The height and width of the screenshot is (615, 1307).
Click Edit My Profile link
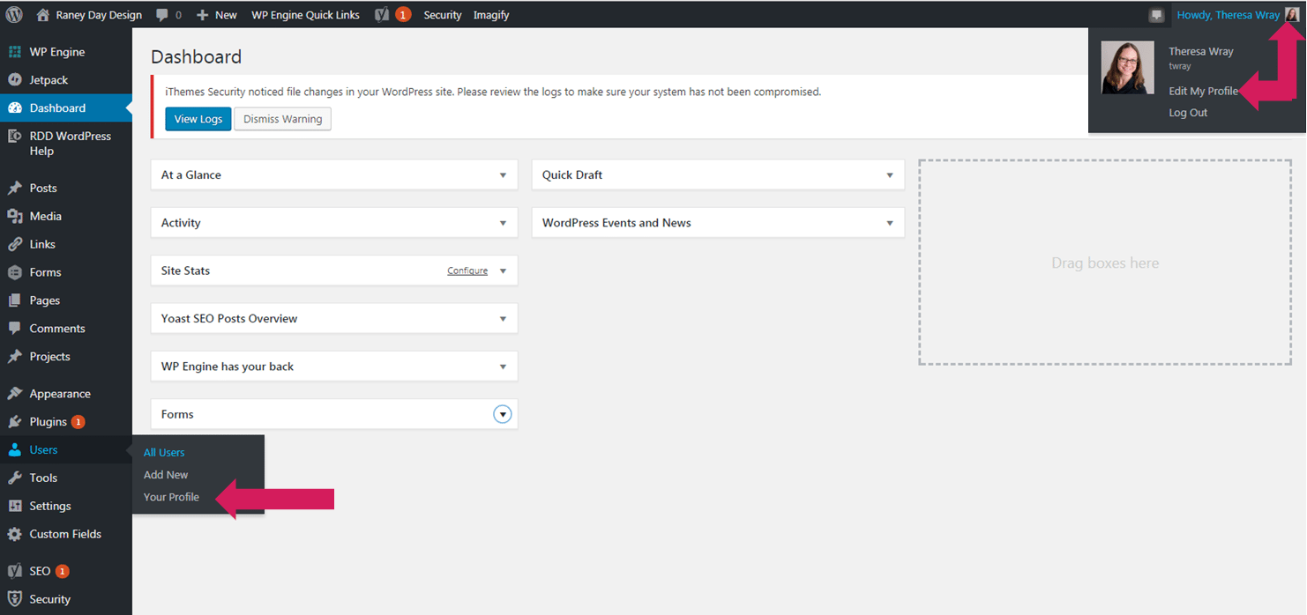tap(1204, 92)
